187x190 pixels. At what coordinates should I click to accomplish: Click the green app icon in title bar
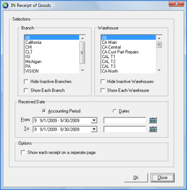5,5
